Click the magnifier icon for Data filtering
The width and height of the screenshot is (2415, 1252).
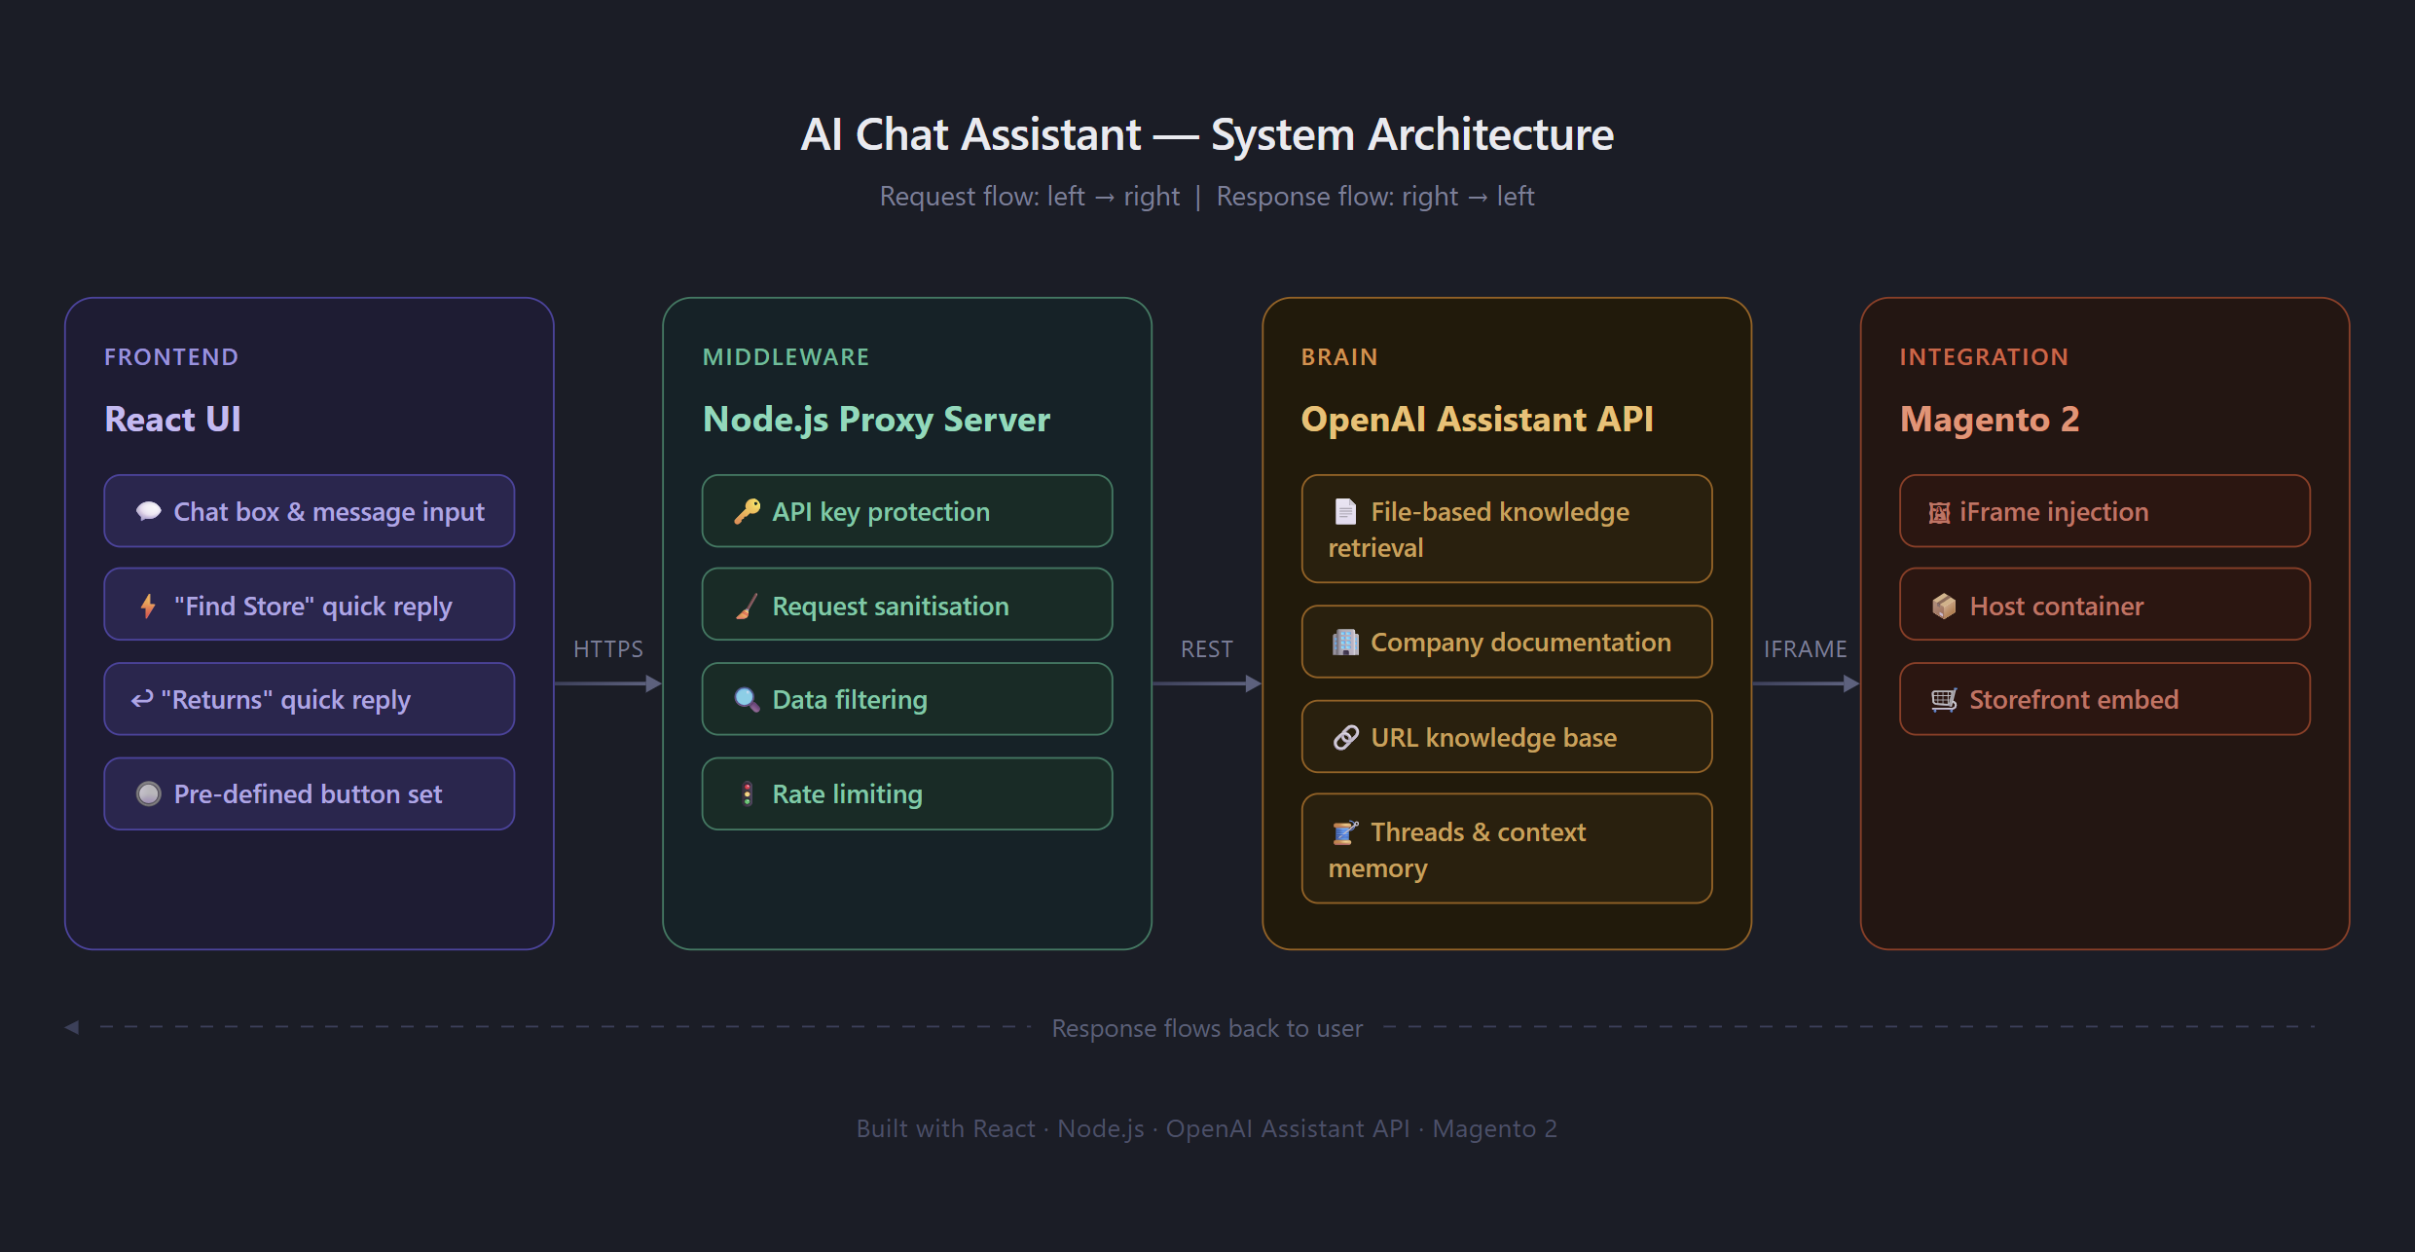click(x=747, y=699)
